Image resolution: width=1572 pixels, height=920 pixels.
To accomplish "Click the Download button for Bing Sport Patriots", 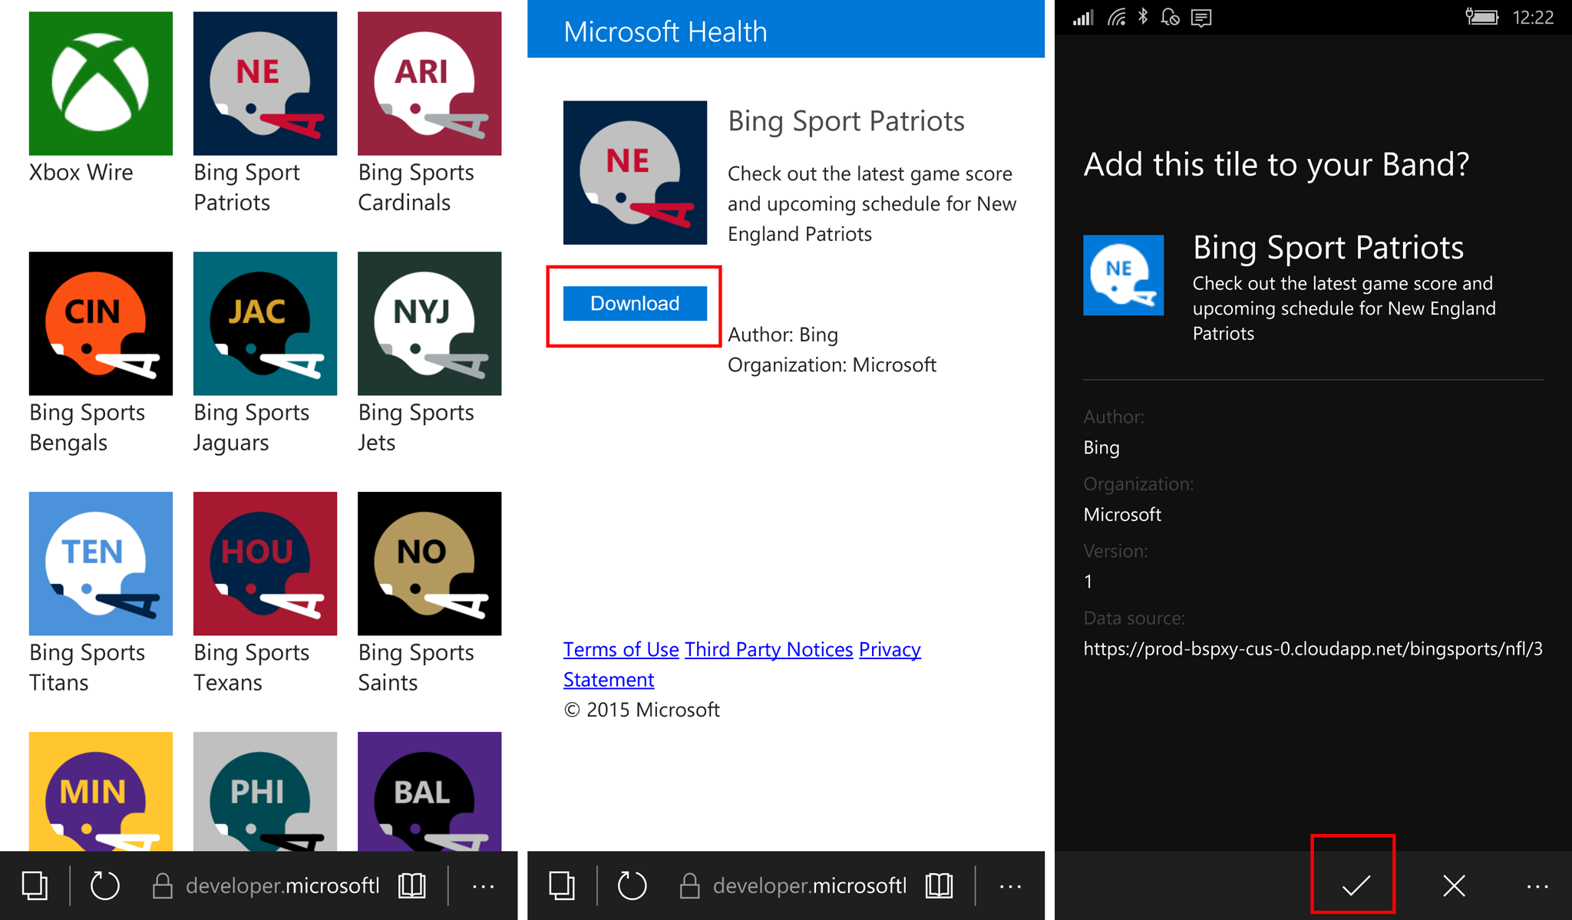I will pos(635,303).
